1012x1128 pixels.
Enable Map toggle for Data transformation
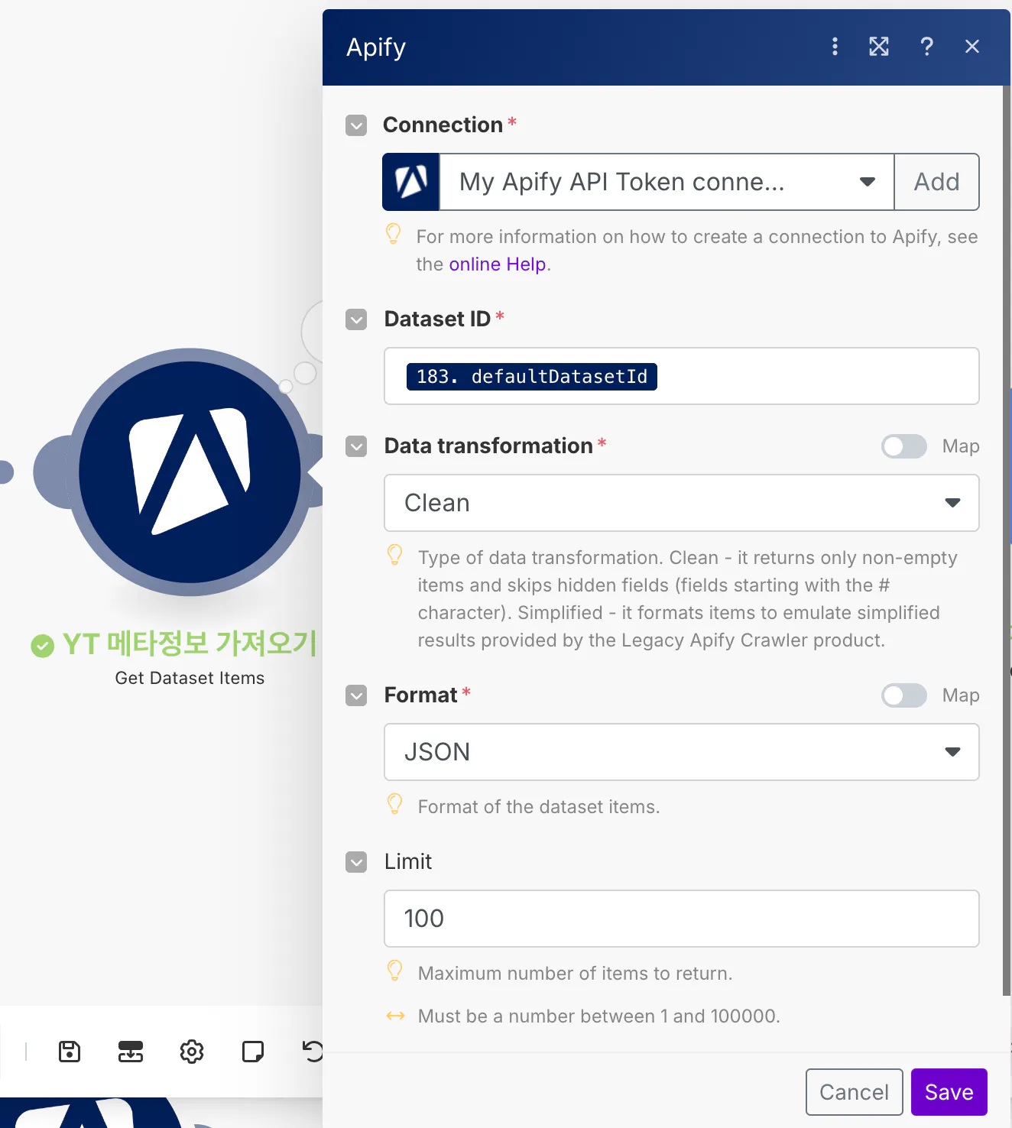pos(904,446)
